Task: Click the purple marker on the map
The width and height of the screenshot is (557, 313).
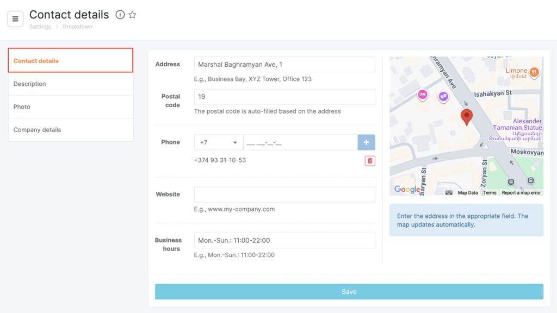Action: coord(443,97)
